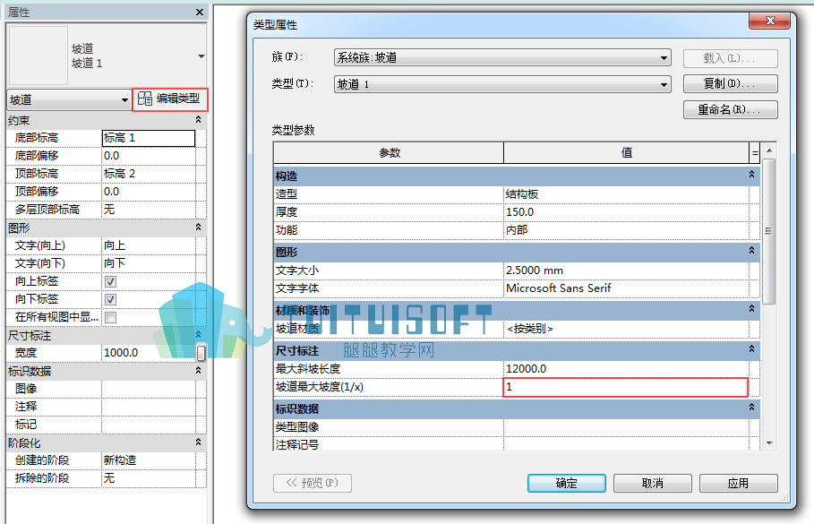
Task: Click the 取消 cancel button
Action: coord(653,483)
